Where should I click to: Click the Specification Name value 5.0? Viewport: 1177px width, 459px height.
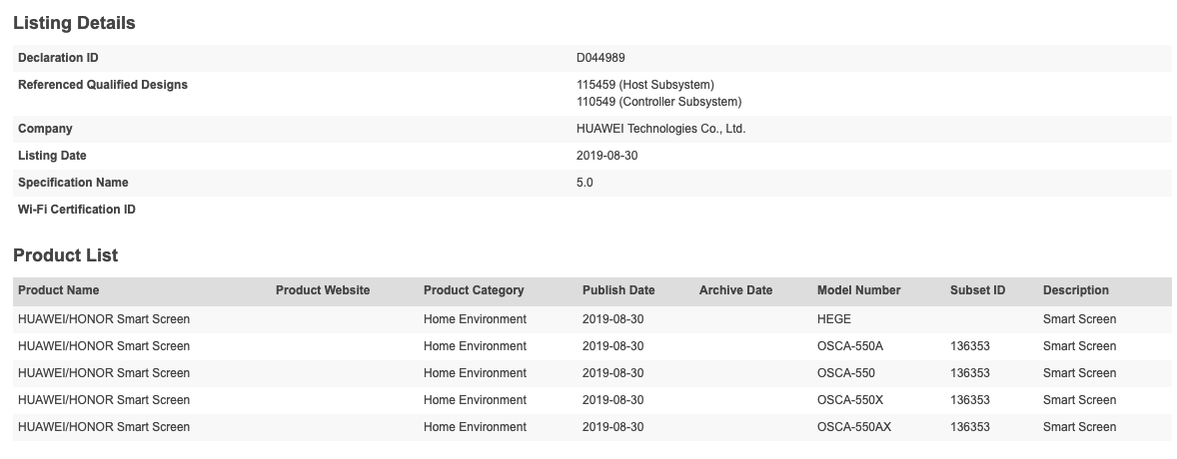(585, 183)
